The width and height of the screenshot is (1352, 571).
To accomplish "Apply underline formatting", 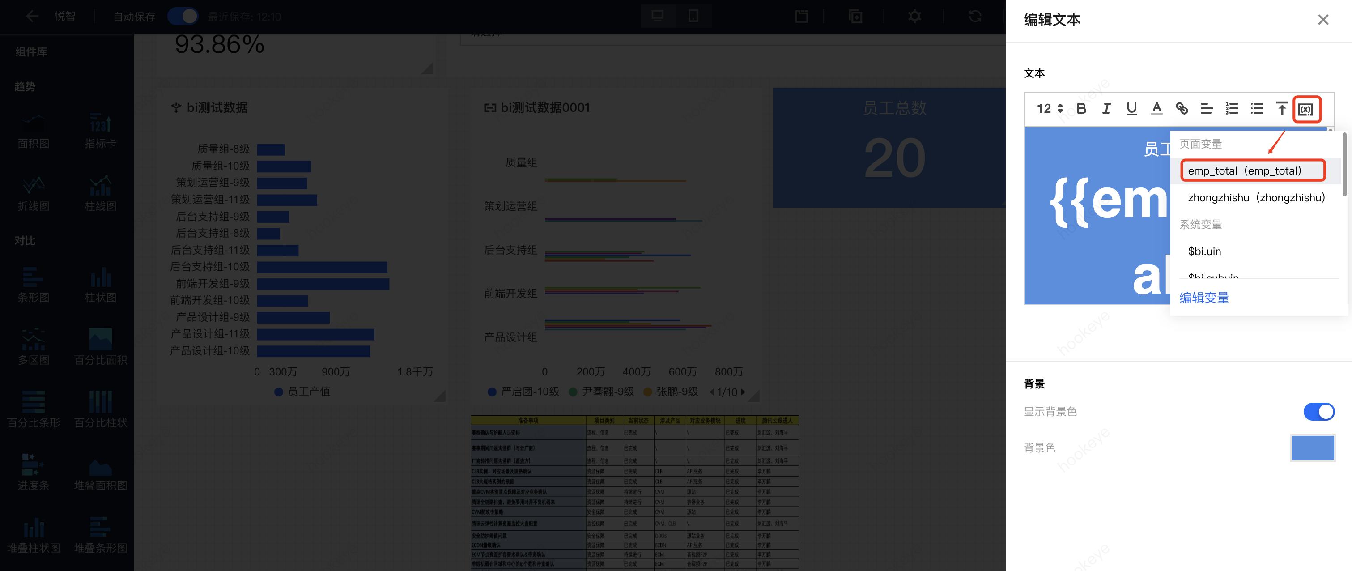I will [1131, 109].
